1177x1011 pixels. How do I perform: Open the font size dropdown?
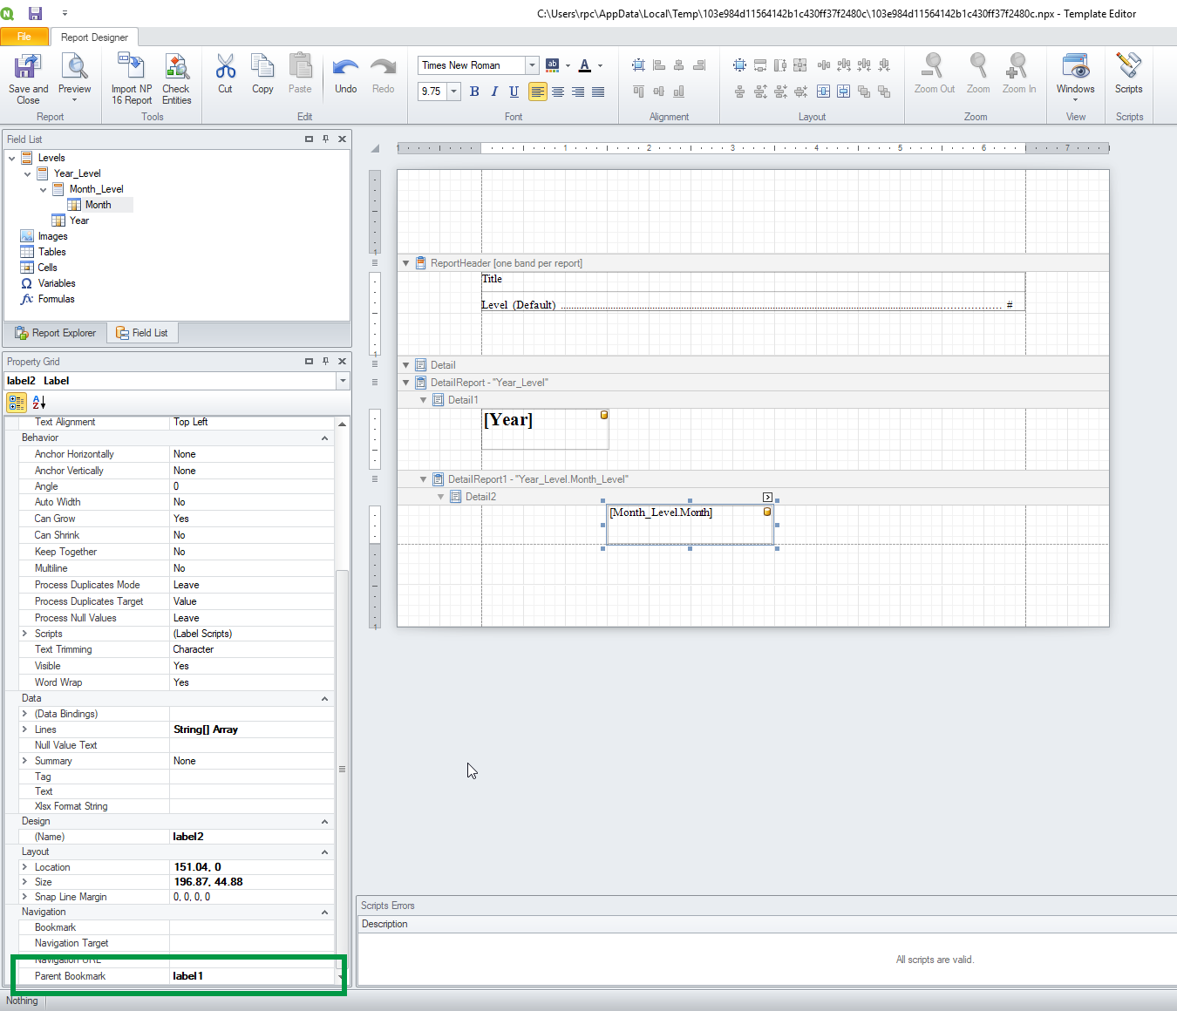click(x=453, y=92)
